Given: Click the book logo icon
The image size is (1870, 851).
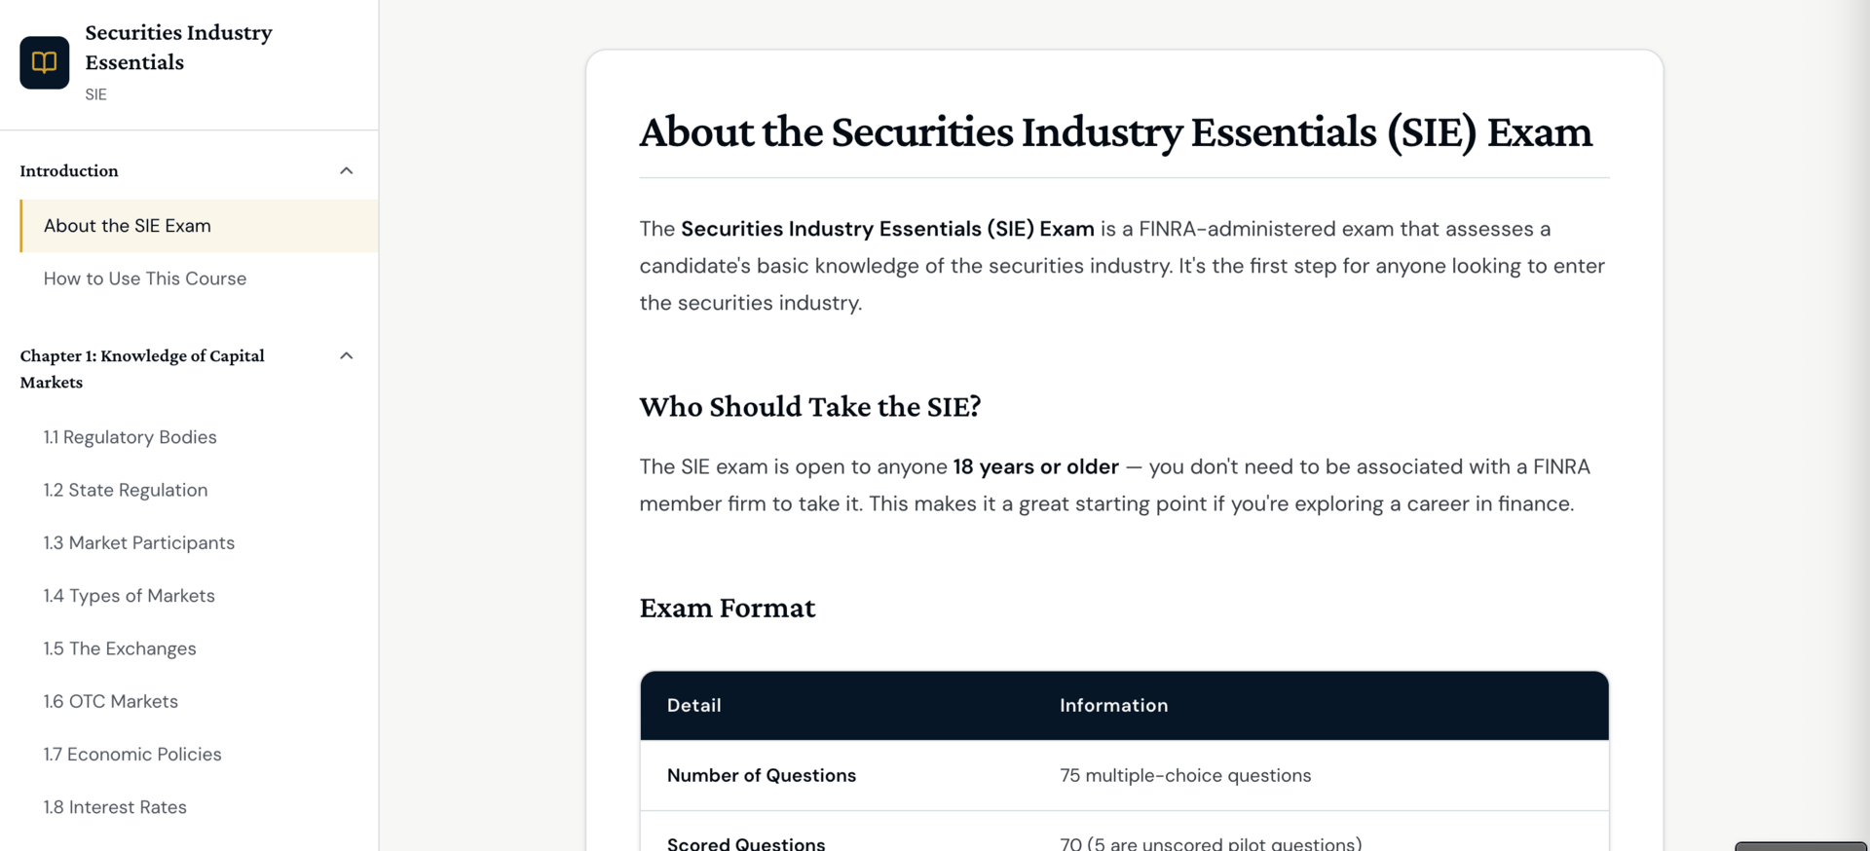Looking at the screenshot, I should click(45, 62).
